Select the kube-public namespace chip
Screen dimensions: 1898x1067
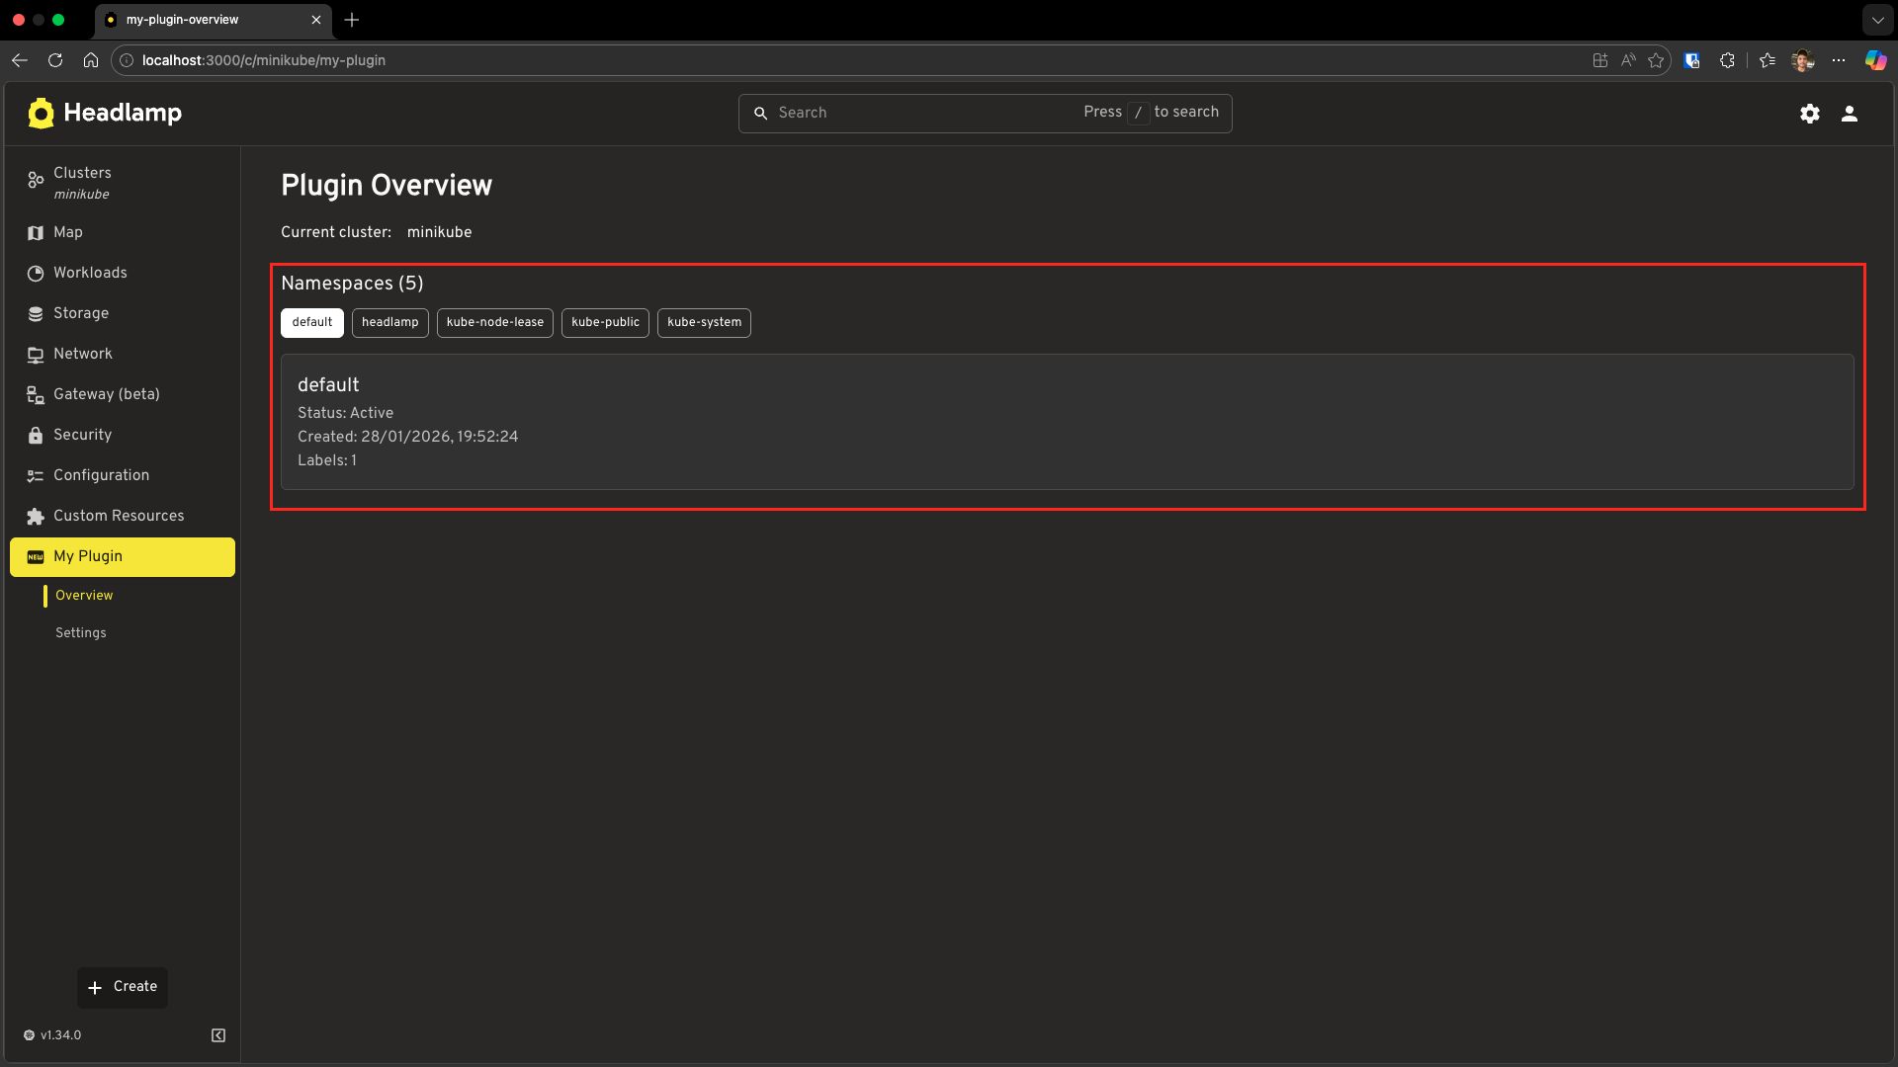pos(604,322)
